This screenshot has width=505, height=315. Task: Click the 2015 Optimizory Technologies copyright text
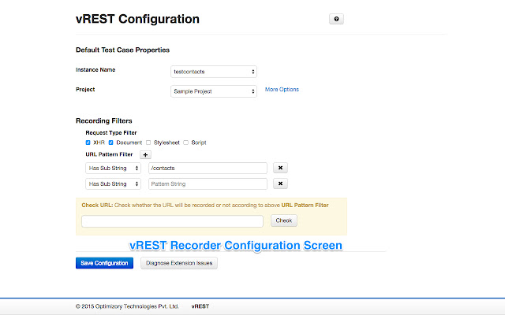point(127,306)
